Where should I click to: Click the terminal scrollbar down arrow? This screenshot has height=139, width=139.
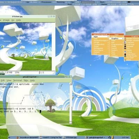coord(71,123)
